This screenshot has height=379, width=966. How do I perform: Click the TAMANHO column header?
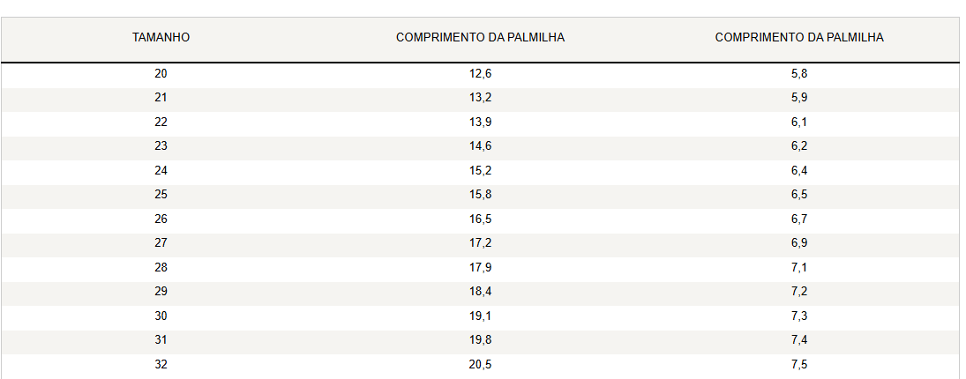pyautogui.click(x=161, y=38)
